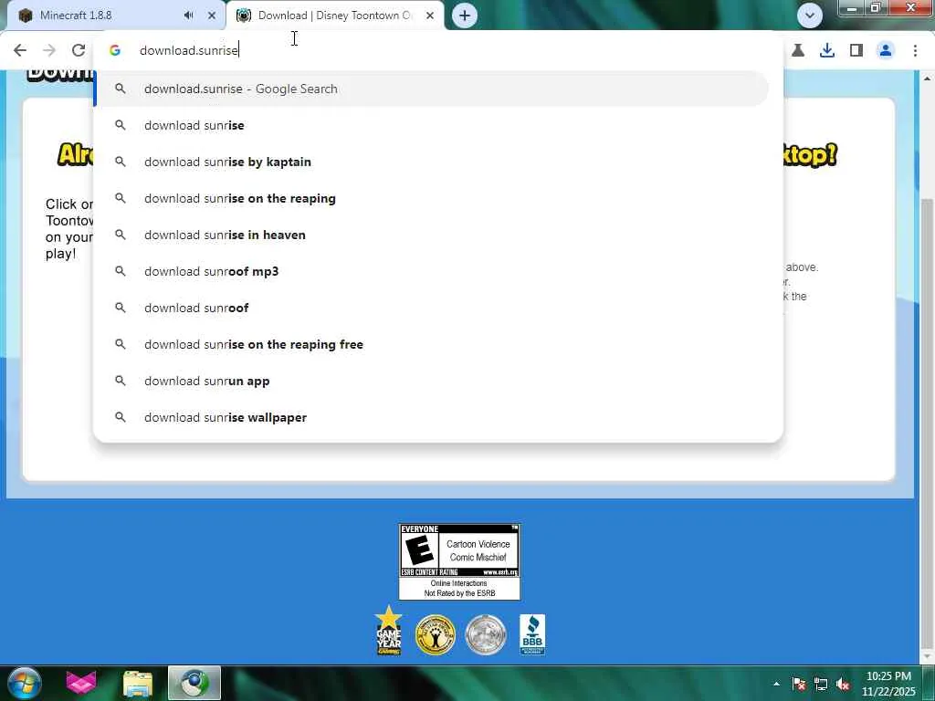Open Windows Explorer from the taskbar
The height and width of the screenshot is (701, 935).
138,683
